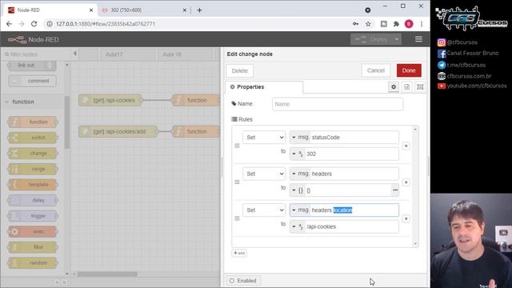The width and height of the screenshot is (512, 288).
Task: Delete the change node
Action: 240,71
